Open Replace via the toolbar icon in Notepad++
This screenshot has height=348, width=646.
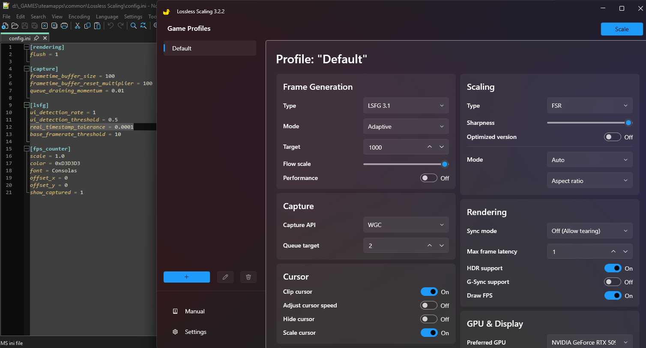(144, 26)
